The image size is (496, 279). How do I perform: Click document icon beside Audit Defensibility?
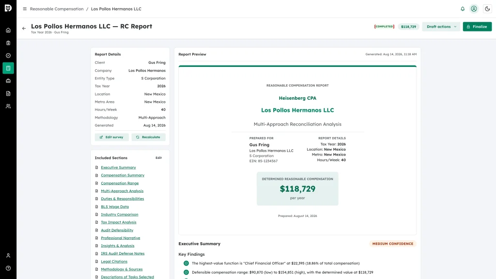coord(96,230)
